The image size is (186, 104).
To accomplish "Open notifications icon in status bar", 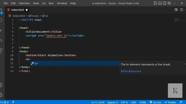I will point(181,102).
